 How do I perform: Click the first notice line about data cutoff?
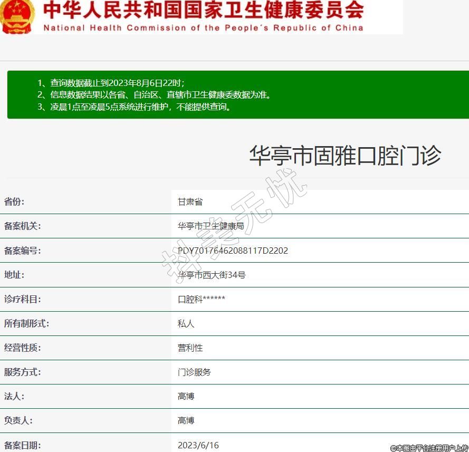[x=111, y=83]
